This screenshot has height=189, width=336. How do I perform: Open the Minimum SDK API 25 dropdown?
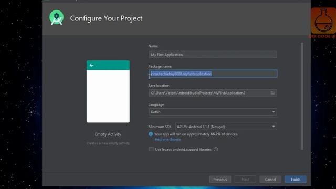[226, 127]
